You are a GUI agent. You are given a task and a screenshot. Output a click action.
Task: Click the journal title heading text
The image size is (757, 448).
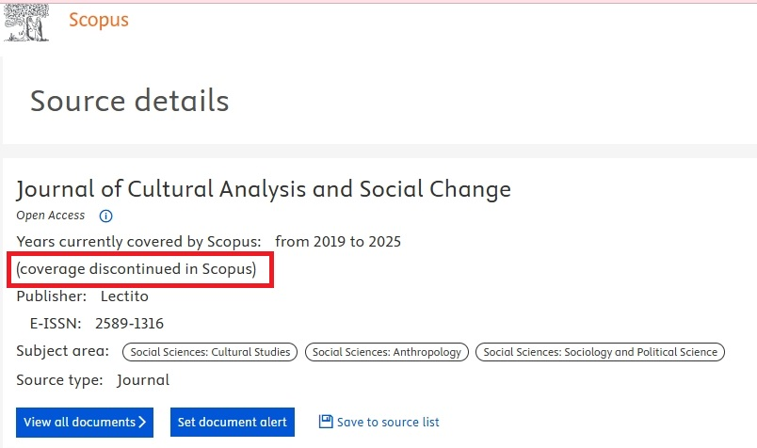[x=264, y=189]
